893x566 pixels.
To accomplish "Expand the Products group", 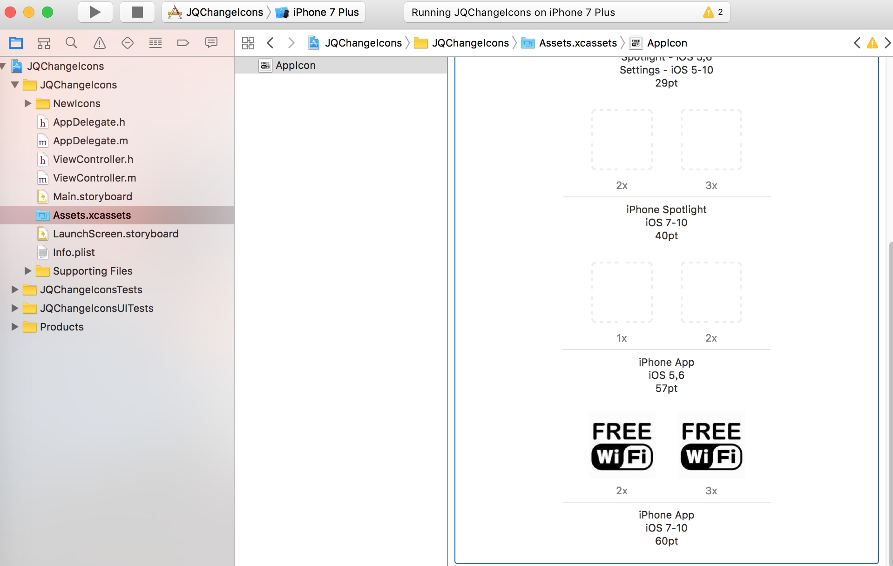I will point(14,327).
